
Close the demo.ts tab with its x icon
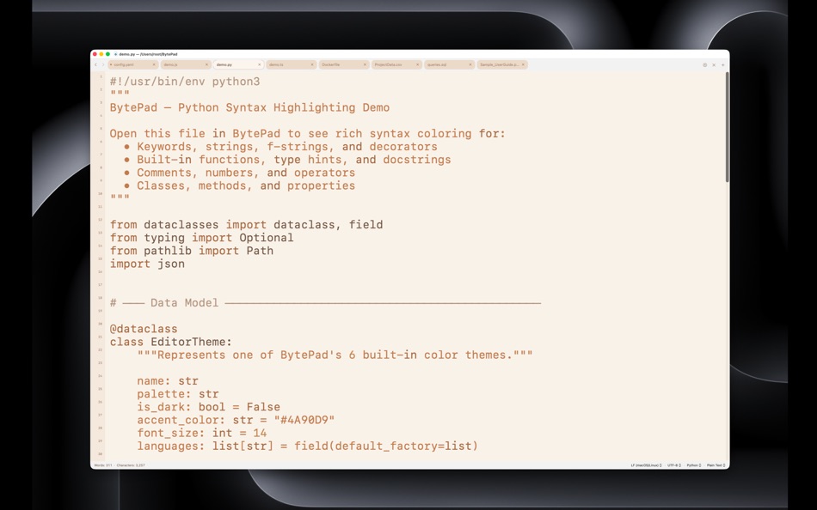pyautogui.click(x=311, y=64)
